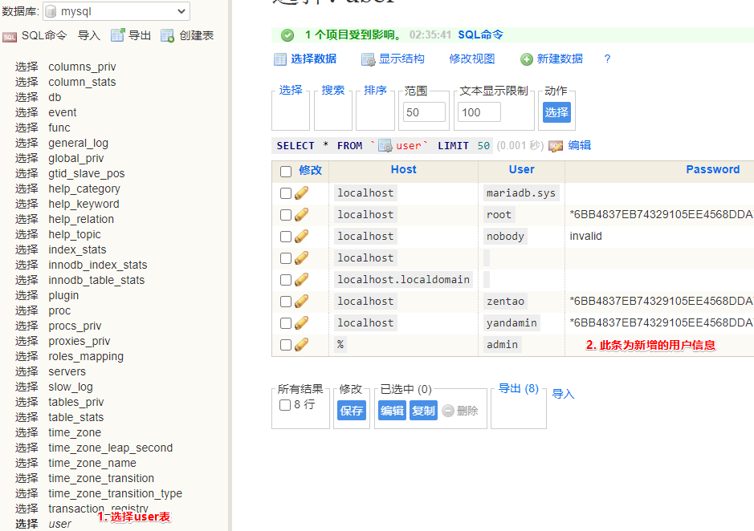Sort the table by the Host column
754x531 pixels.
click(403, 169)
